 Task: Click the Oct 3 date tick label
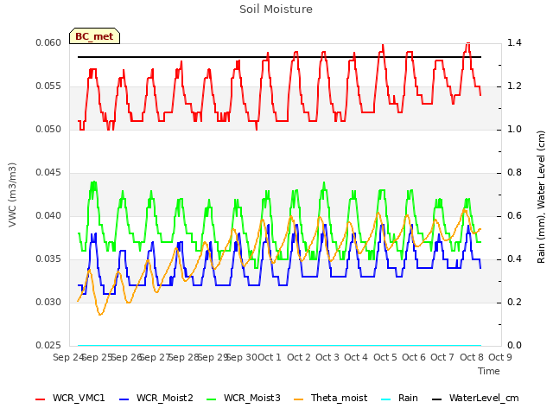click(x=327, y=357)
